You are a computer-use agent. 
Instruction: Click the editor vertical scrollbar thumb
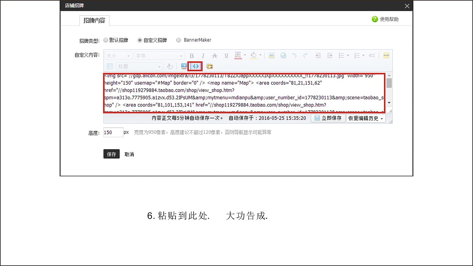tap(389, 83)
